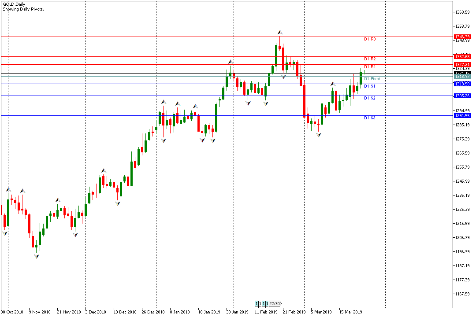The height and width of the screenshot is (317, 476).
Task: Click the down fractal arrow below the mid-December low
Action: (x=118, y=203)
